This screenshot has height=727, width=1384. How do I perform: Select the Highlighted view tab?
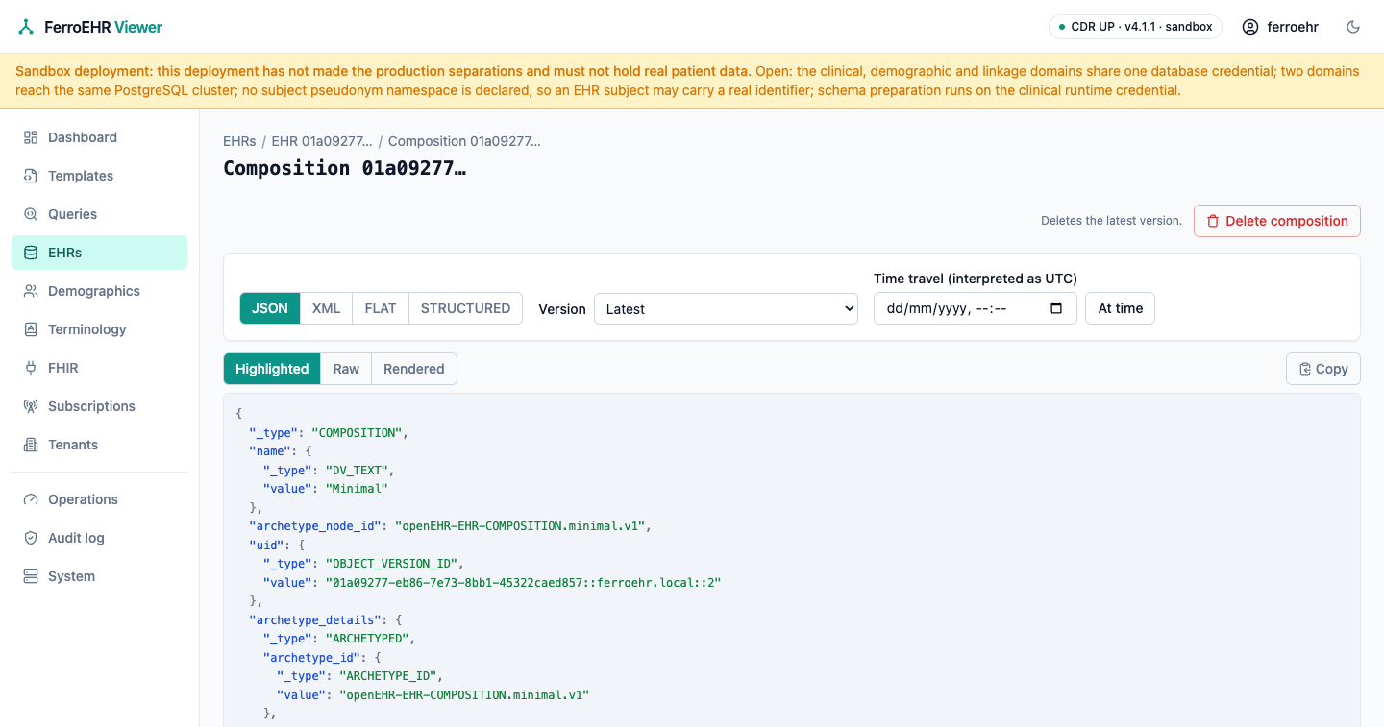pos(272,369)
